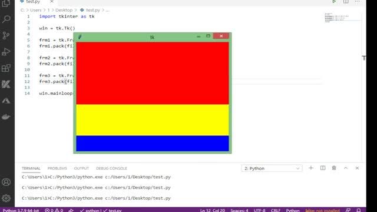Click the Users breadcrumb segment
377x212 pixels.
[36, 10]
